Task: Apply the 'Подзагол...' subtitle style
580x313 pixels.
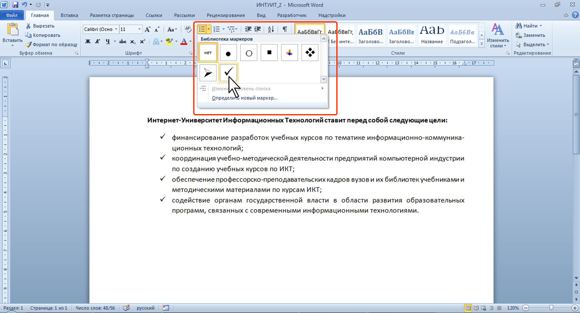Action: (462, 35)
